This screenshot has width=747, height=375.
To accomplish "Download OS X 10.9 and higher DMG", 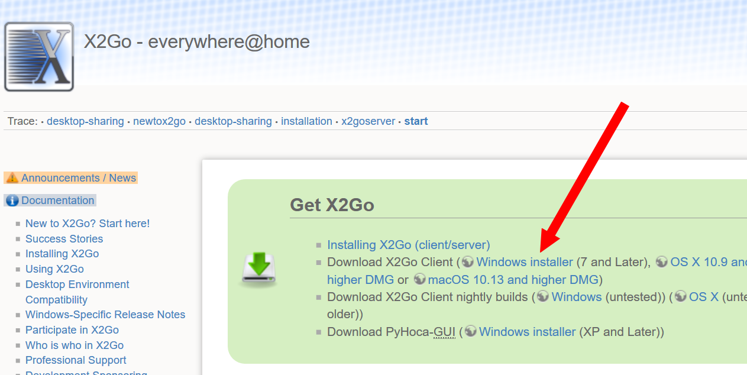I will click(709, 262).
